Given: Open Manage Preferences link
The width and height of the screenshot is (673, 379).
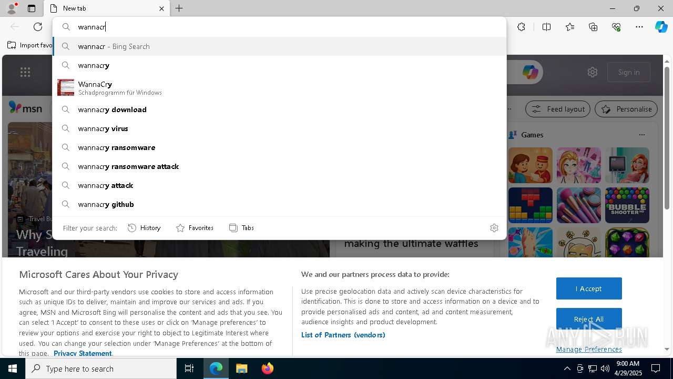Looking at the screenshot, I should click(589, 349).
